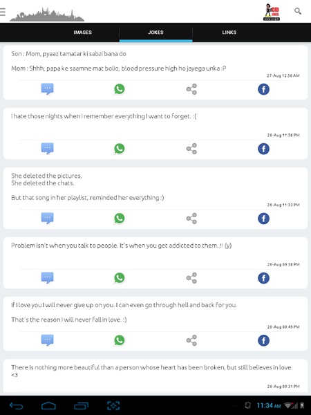Send 'She deleted the pictures' by SMS
This screenshot has height=415, width=311.
tap(47, 218)
